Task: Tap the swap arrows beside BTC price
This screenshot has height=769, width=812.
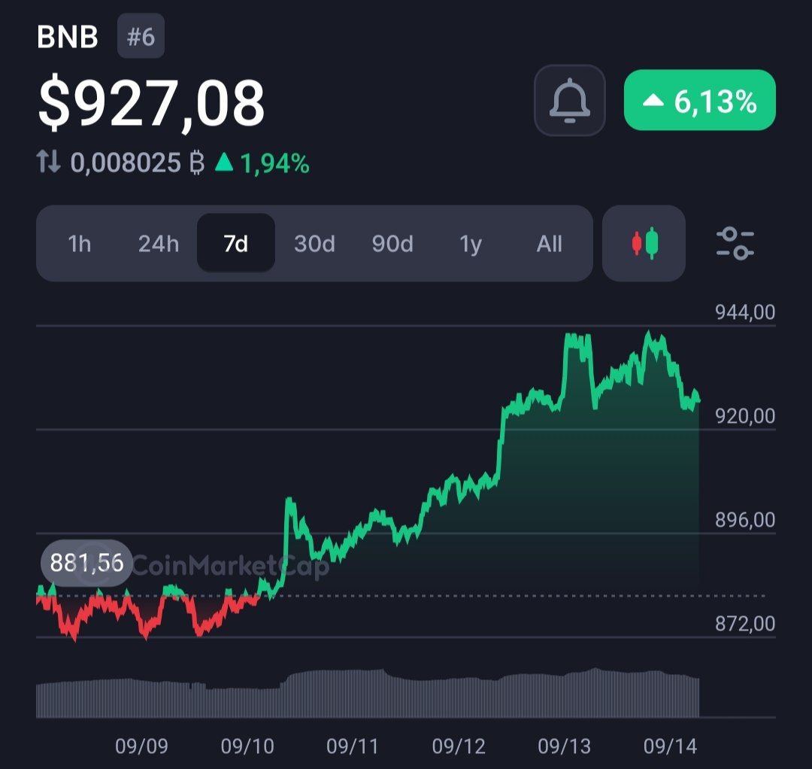Action: (49, 163)
